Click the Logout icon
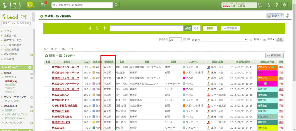The image size is (296, 131). coord(260,5)
